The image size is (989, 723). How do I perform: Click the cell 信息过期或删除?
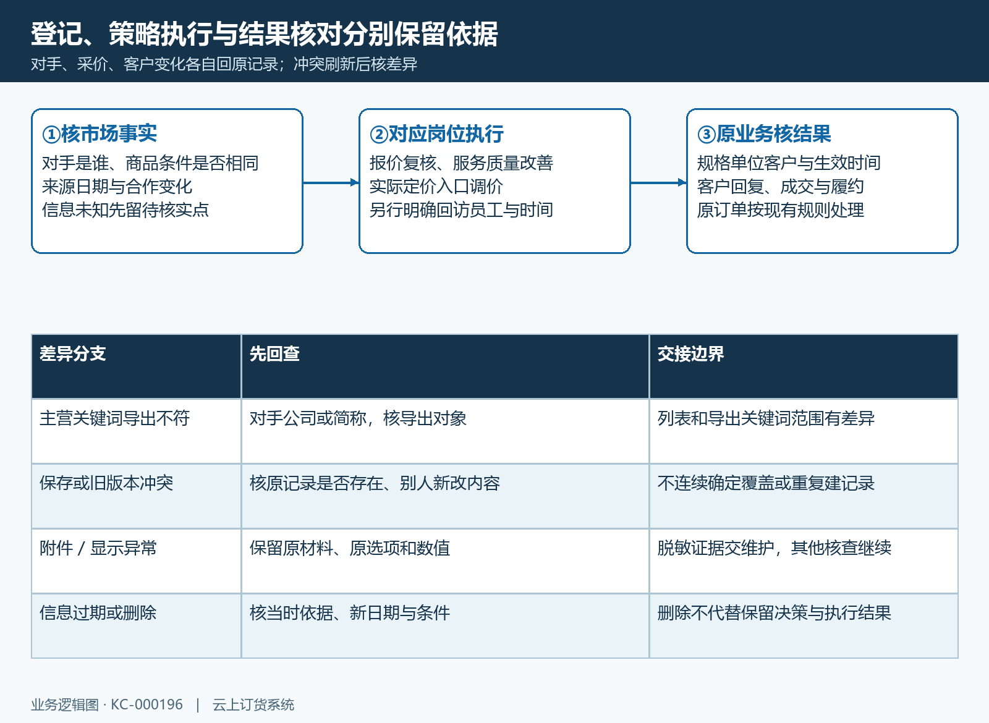click(136, 626)
